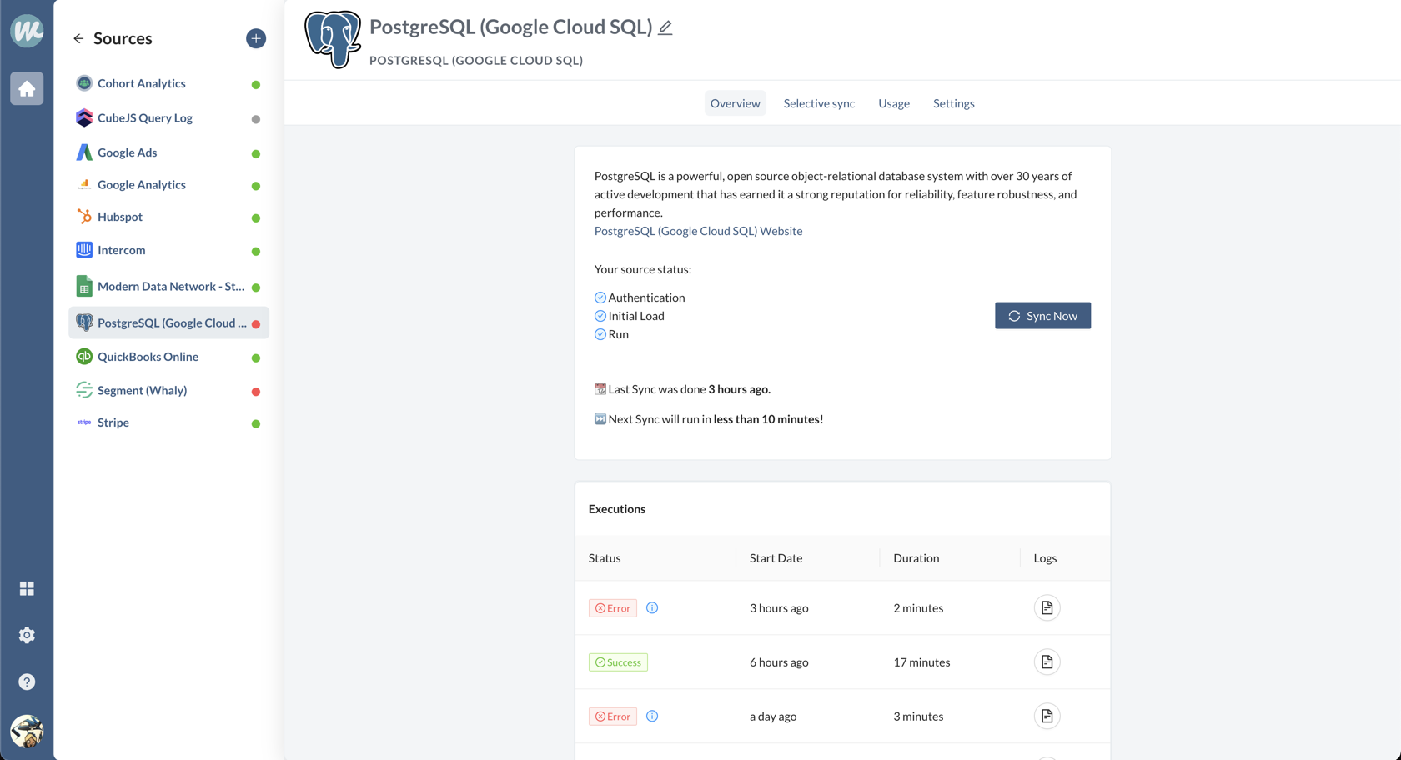This screenshot has height=760, width=1401.
Task: View logs for 6 hours ago execution
Action: click(1047, 662)
